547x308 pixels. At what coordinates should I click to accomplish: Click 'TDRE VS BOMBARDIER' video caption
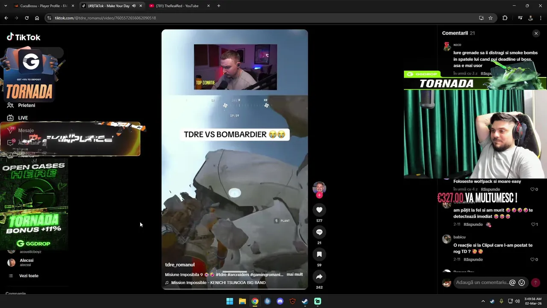point(235,134)
